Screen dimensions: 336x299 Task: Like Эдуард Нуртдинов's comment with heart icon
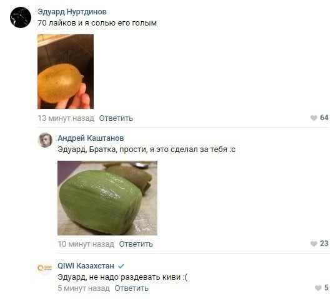[314, 118]
